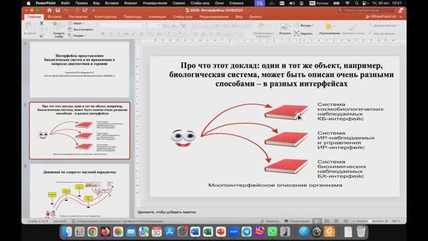Click accessibility recommendations in status bar
The image size is (428, 241).
[118, 221]
